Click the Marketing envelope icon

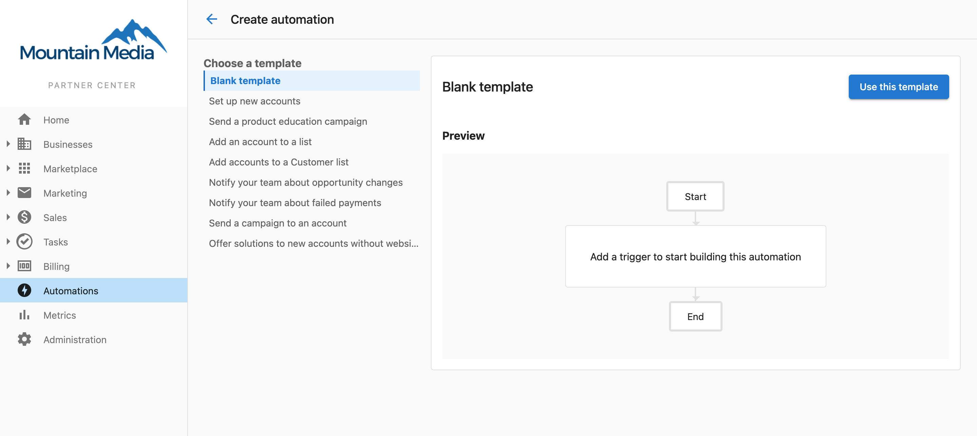pyautogui.click(x=24, y=193)
